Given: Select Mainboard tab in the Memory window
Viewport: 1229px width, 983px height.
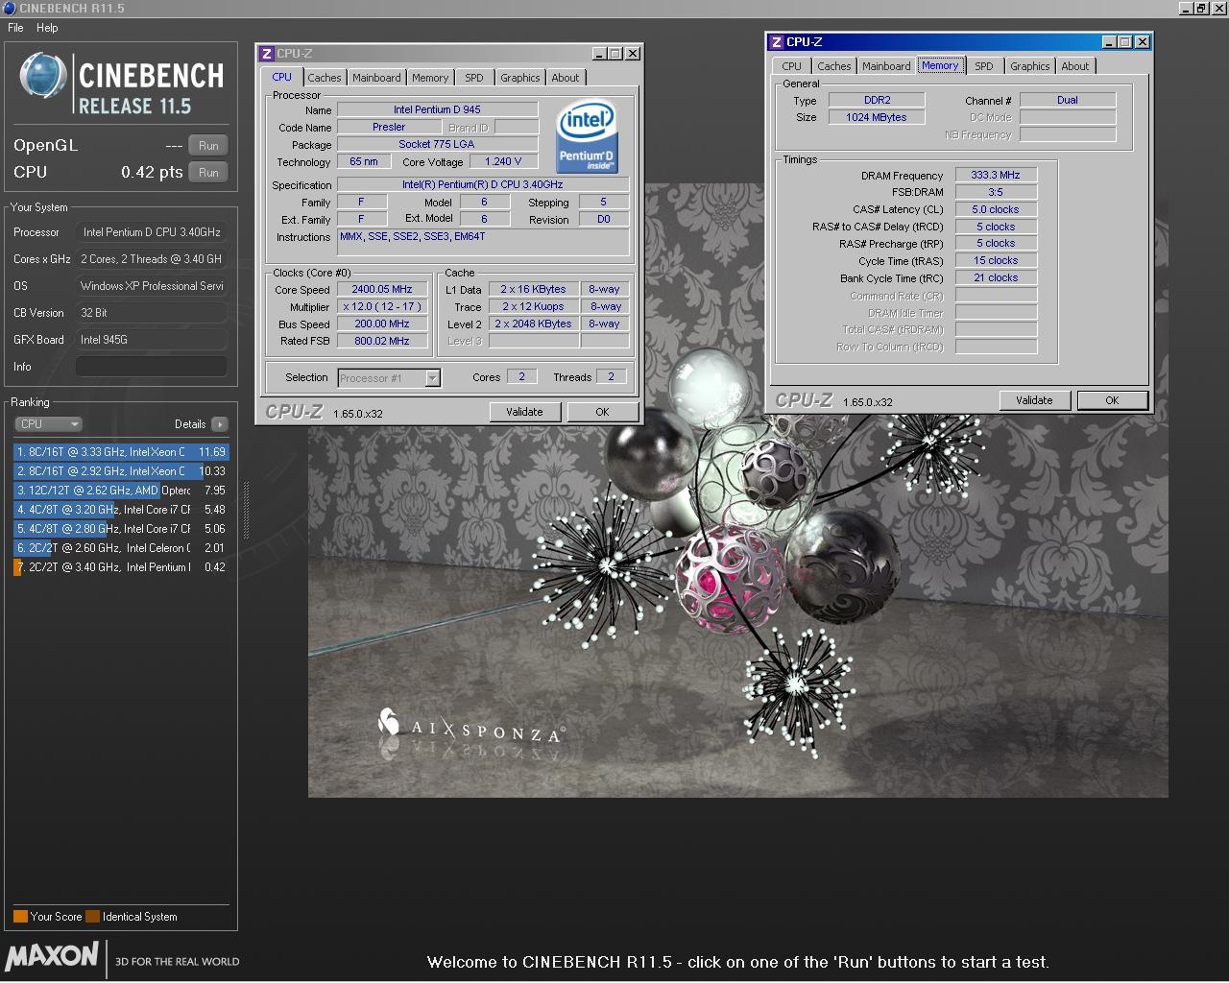Looking at the screenshot, I should (886, 66).
